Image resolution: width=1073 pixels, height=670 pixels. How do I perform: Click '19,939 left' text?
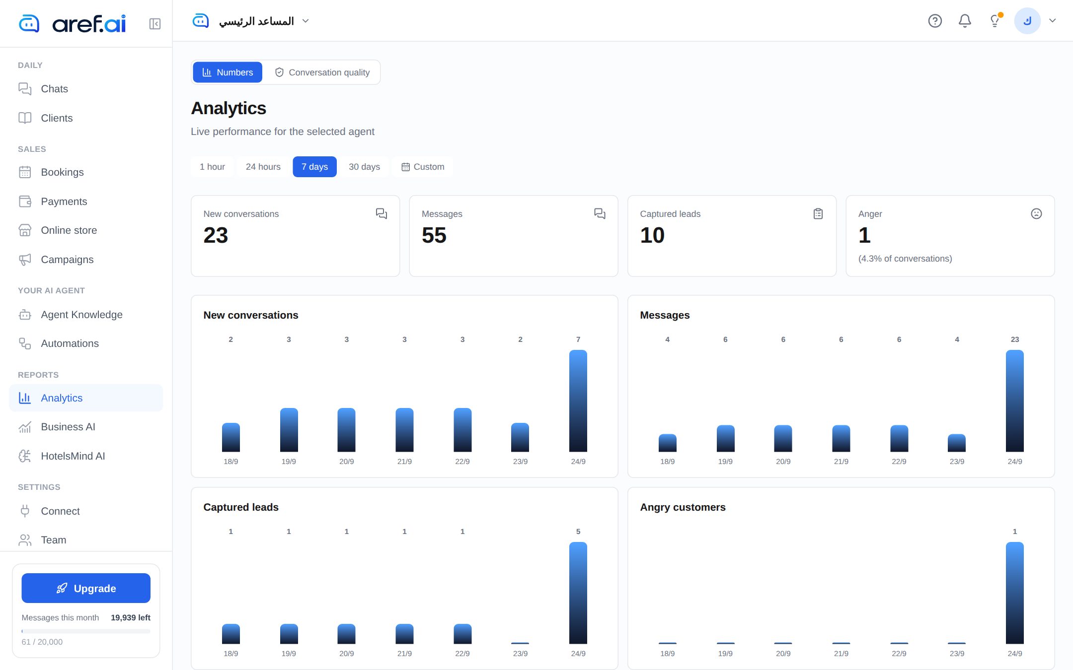click(131, 617)
